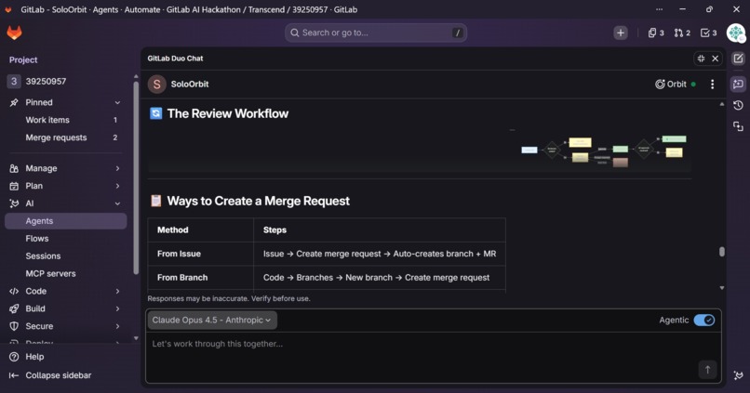Open the to-do list counter showing 3

pos(708,33)
